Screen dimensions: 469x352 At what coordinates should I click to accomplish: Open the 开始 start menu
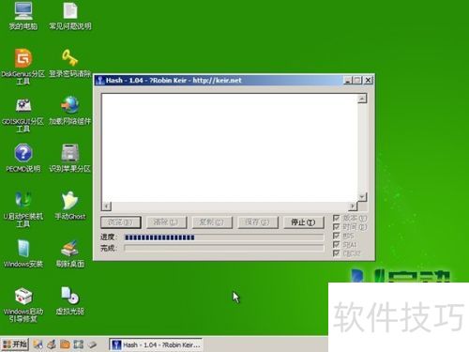15,344
